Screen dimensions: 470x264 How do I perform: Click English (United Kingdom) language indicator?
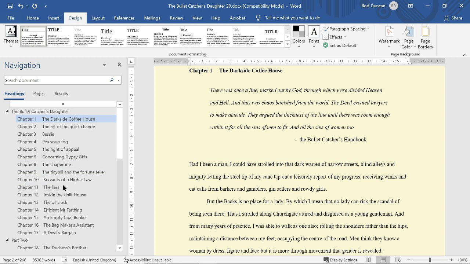pos(94,260)
